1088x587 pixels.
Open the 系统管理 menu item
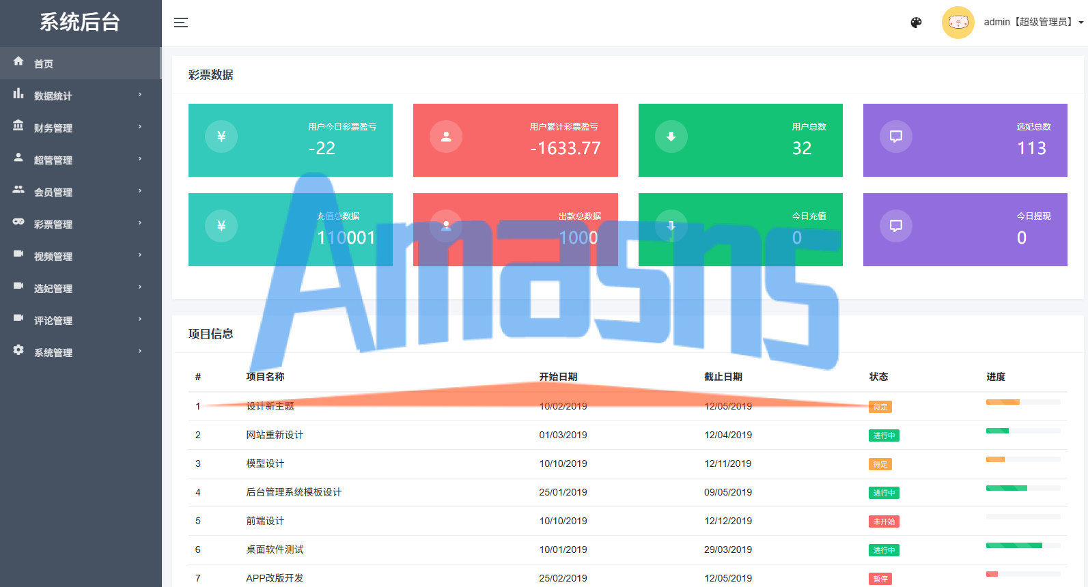[81, 352]
